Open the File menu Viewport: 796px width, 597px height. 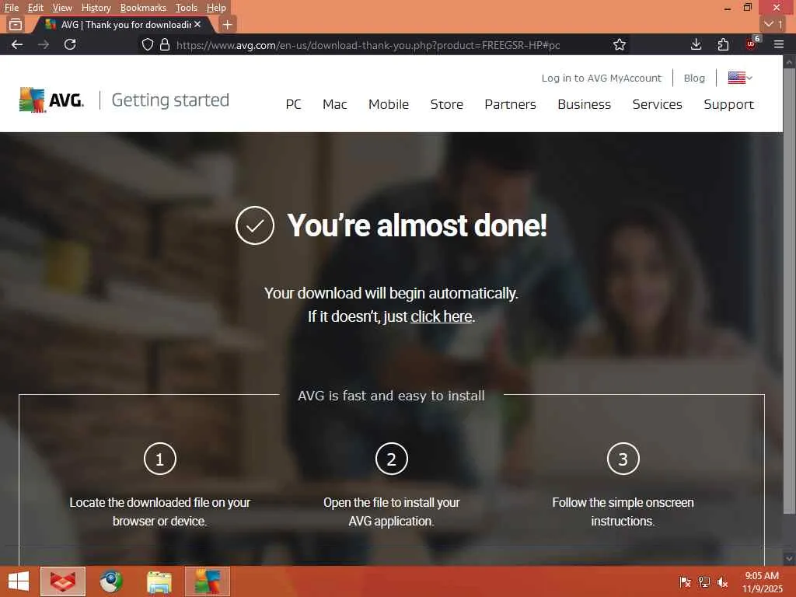pyautogui.click(x=11, y=8)
